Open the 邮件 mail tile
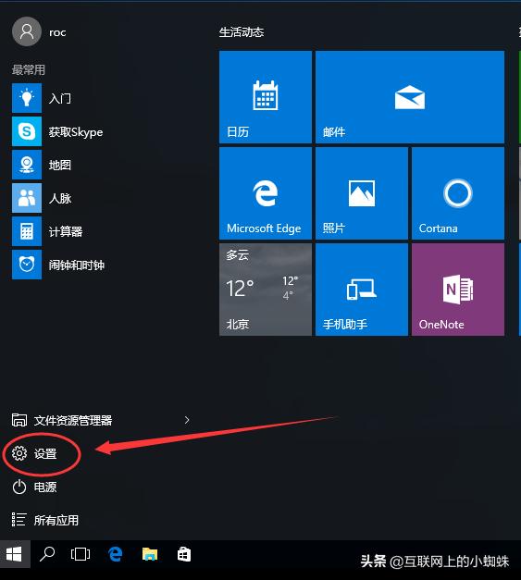This screenshot has width=521, height=580. 410,97
